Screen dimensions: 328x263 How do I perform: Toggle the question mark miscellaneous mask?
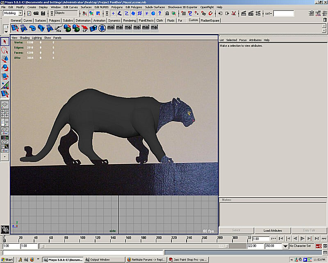(160, 14)
